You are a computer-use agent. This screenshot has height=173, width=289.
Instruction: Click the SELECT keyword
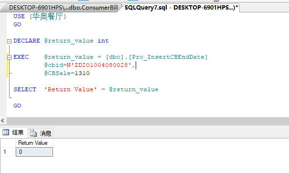(x=25, y=89)
